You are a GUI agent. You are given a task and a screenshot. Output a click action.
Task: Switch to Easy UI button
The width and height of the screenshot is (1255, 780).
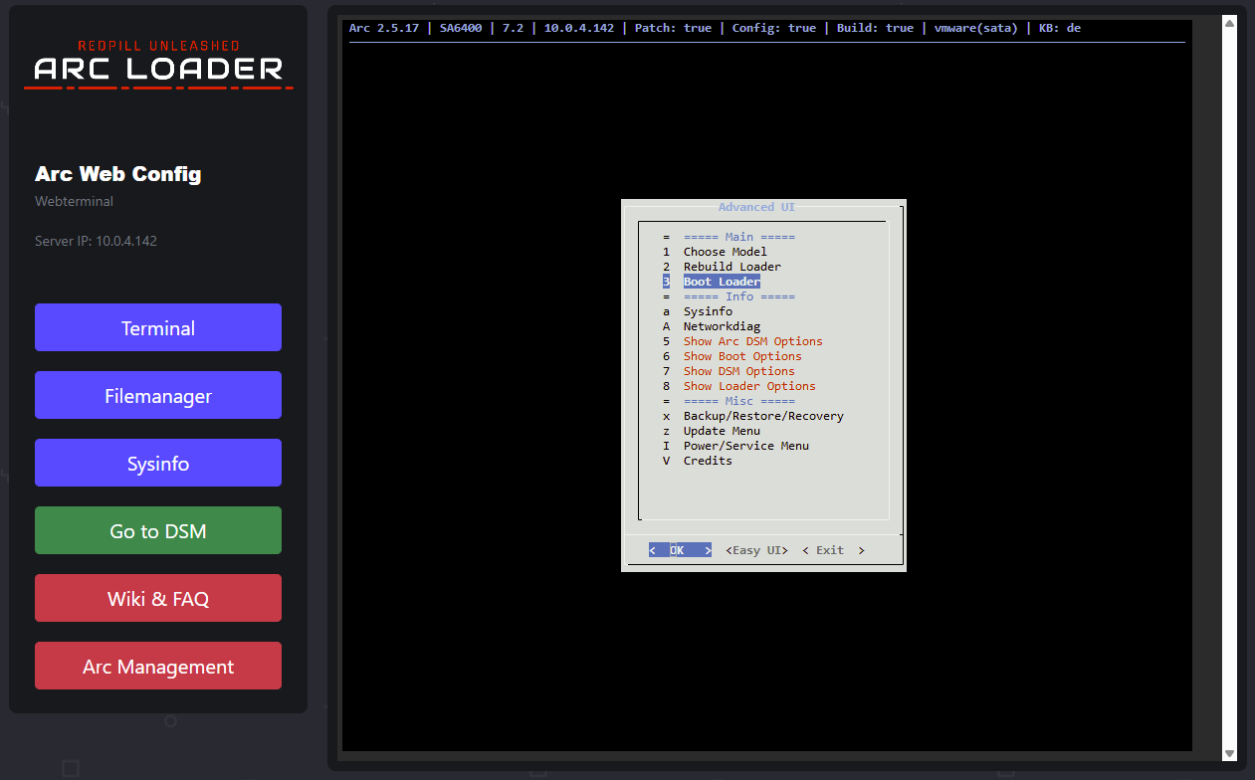[x=756, y=550]
